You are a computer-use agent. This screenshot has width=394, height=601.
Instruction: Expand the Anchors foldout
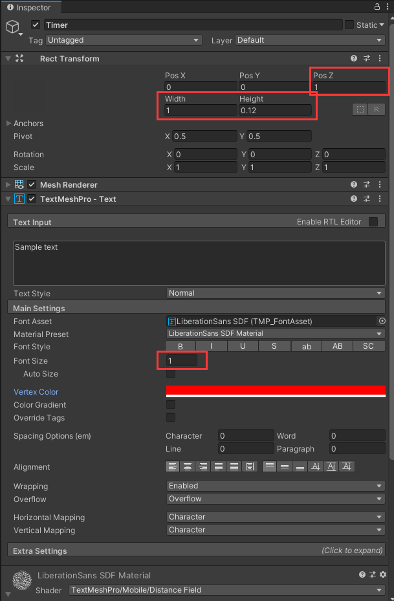pyautogui.click(x=8, y=124)
